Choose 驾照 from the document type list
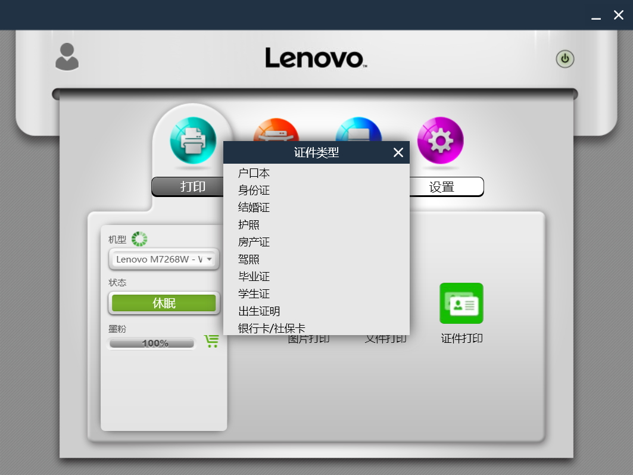The width and height of the screenshot is (633, 475). tap(317, 260)
